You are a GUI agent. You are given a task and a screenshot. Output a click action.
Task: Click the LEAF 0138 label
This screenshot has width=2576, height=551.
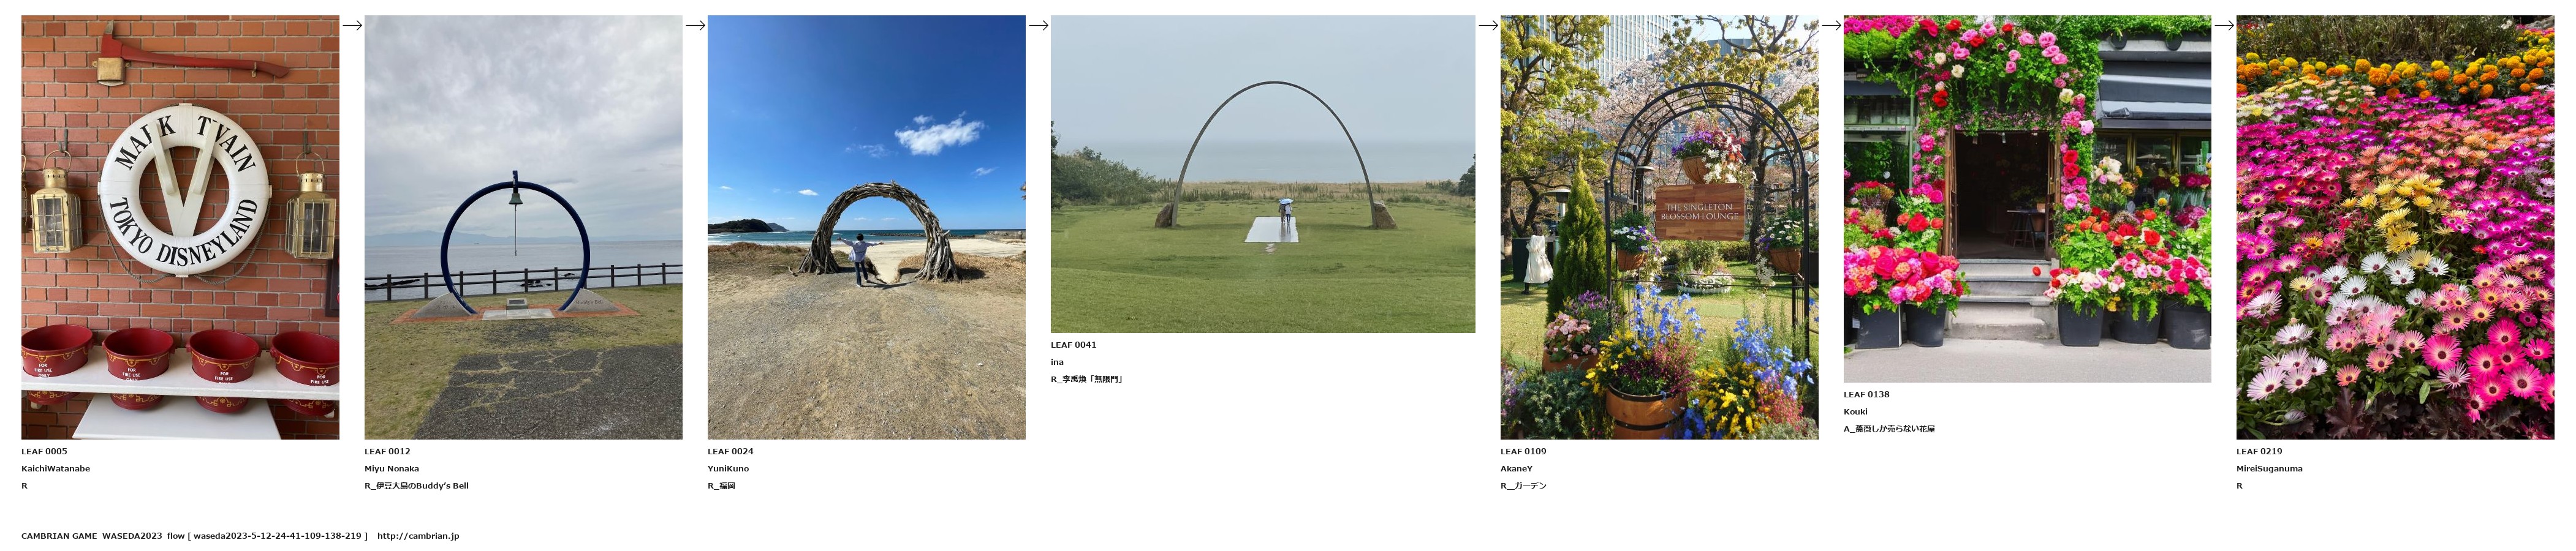[x=1866, y=394]
